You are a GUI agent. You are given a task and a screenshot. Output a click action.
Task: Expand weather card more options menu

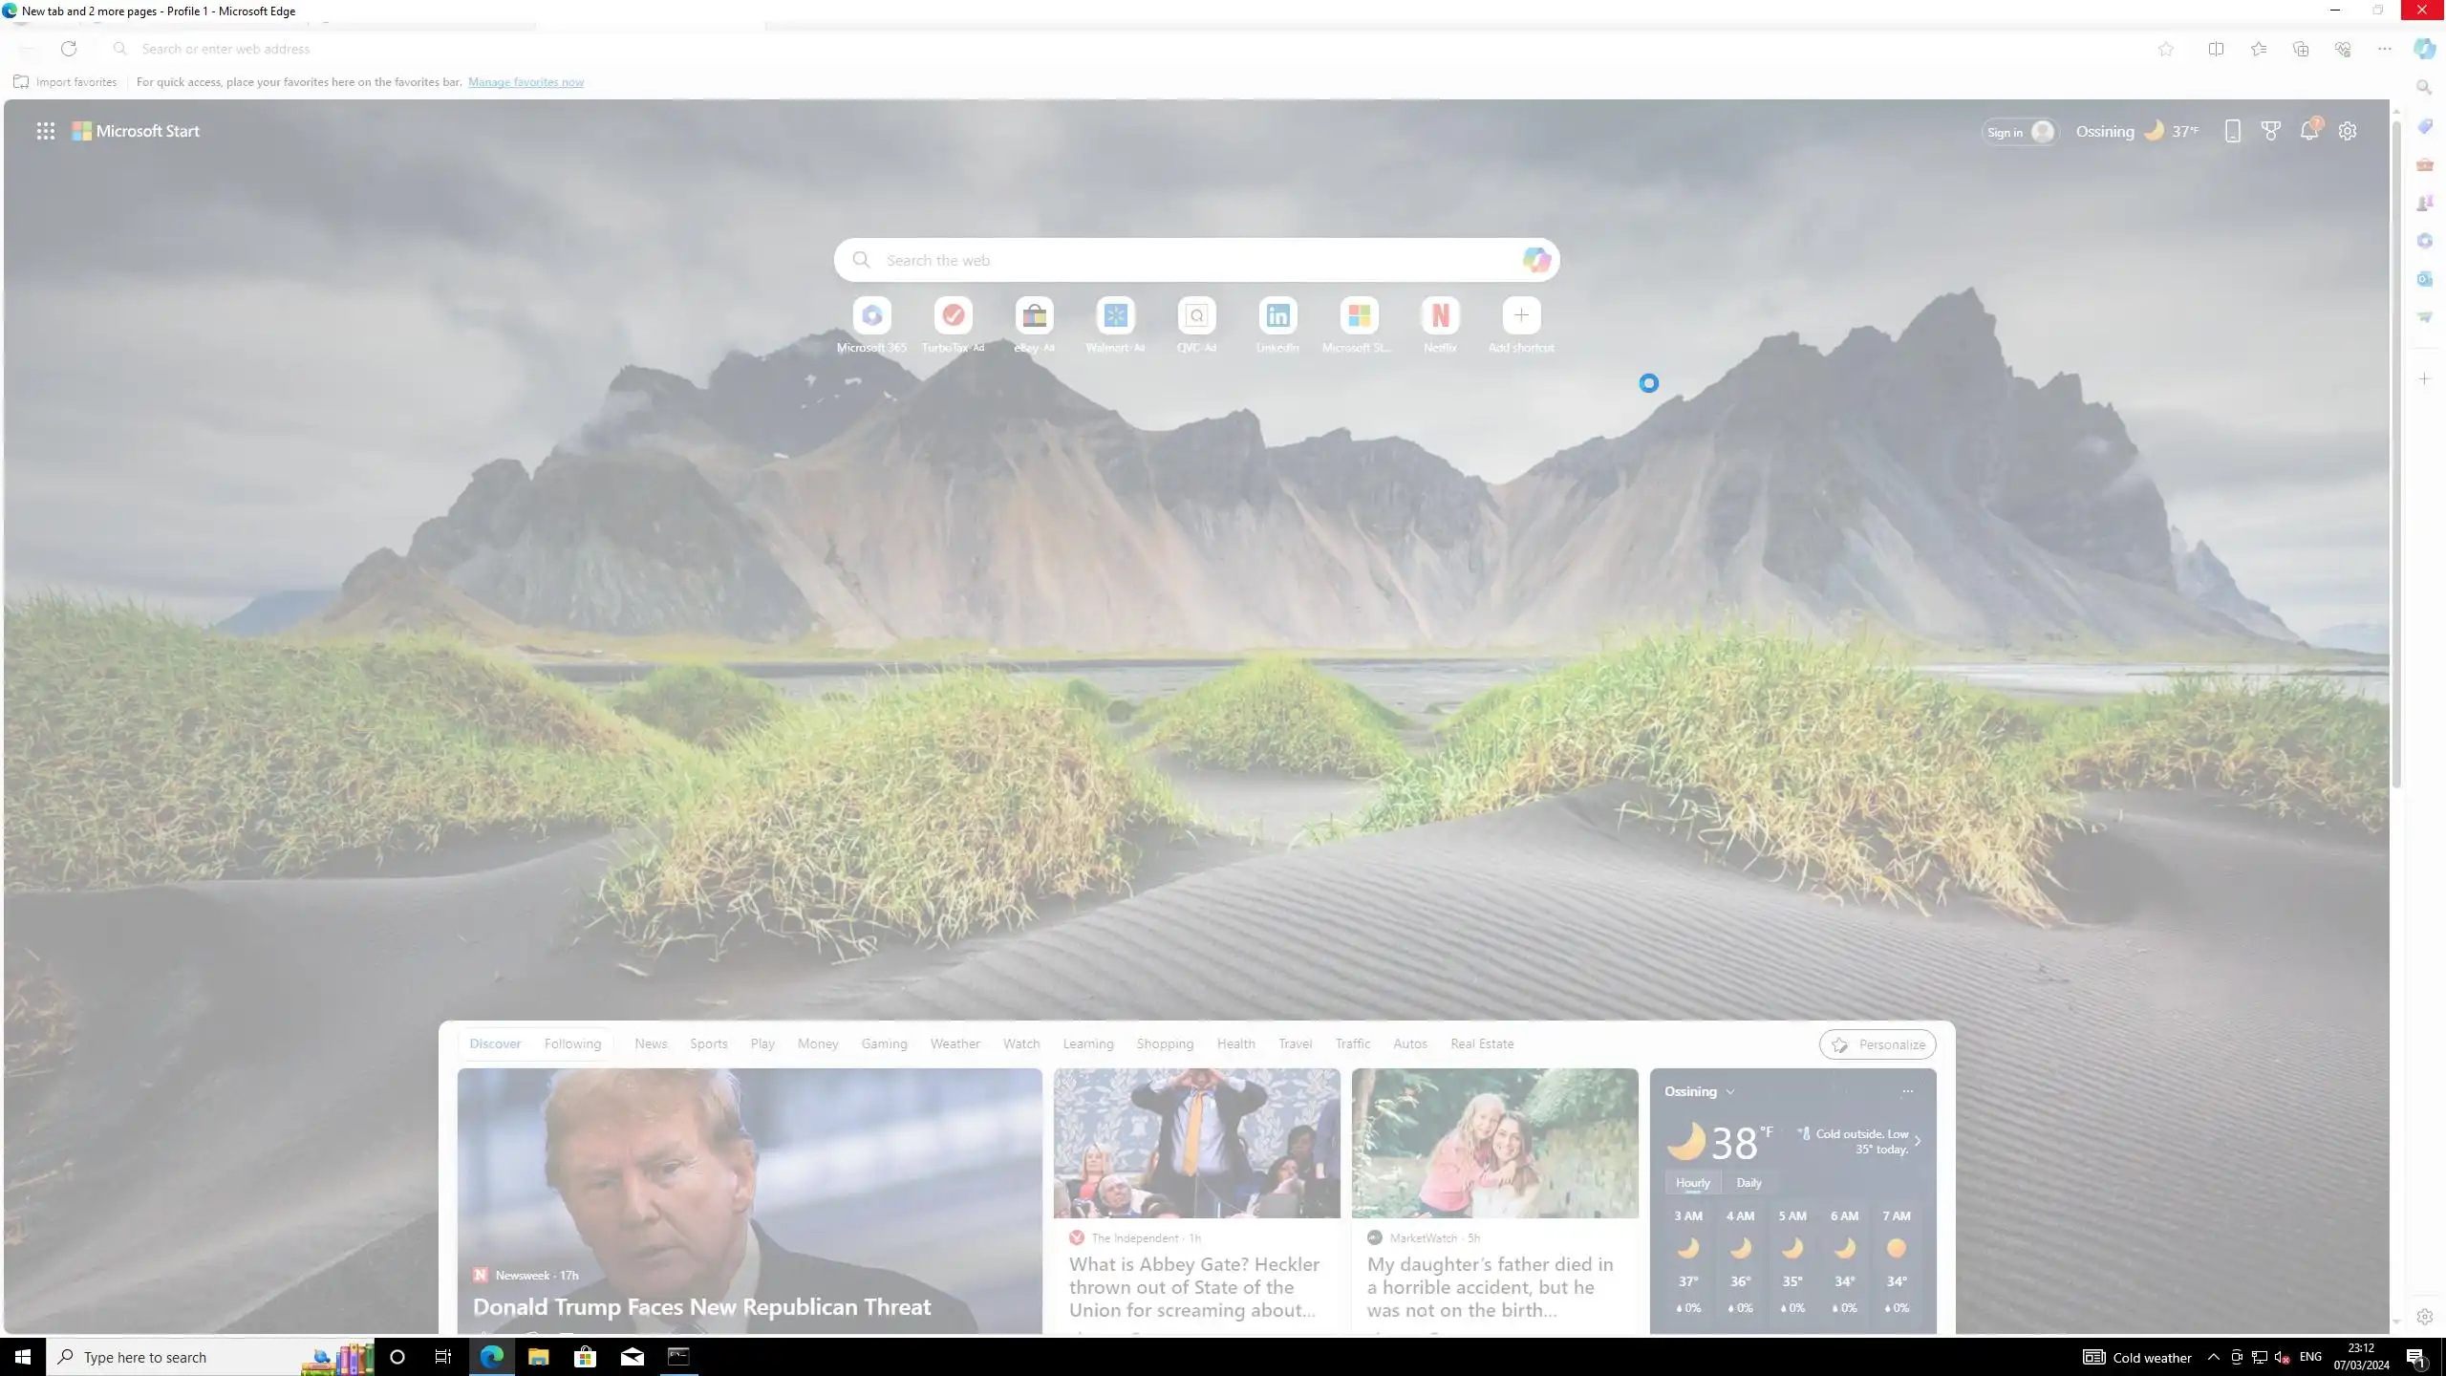tap(1907, 1091)
